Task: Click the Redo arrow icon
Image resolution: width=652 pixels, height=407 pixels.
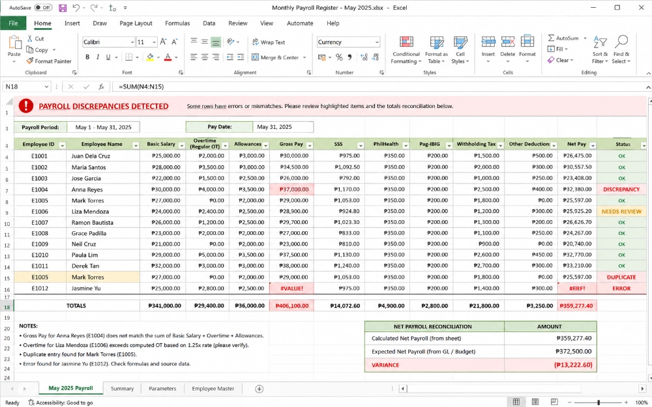Action: click(93, 7)
